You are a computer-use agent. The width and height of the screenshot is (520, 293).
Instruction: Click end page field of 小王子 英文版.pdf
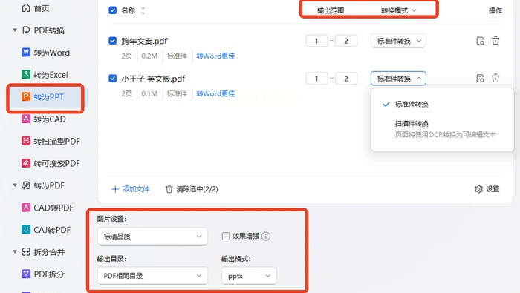pos(346,79)
